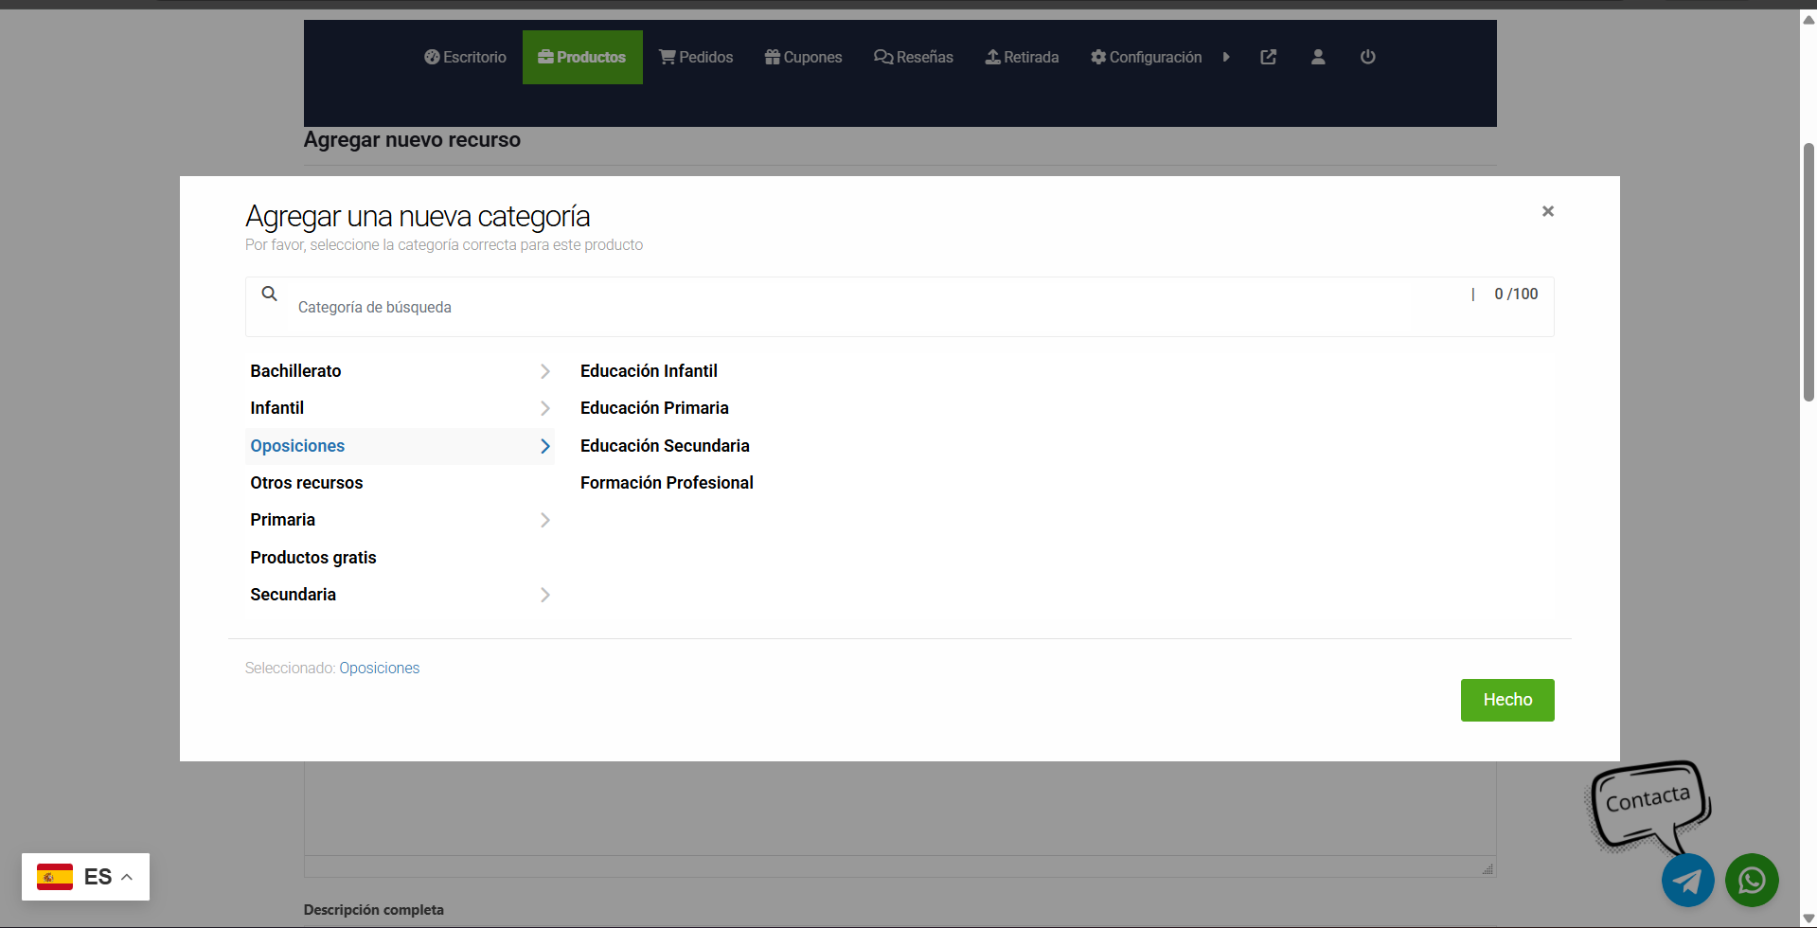This screenshot has height=928, width=1817.
Task: Click the search magnifier icon
Action: click(270, 294)
